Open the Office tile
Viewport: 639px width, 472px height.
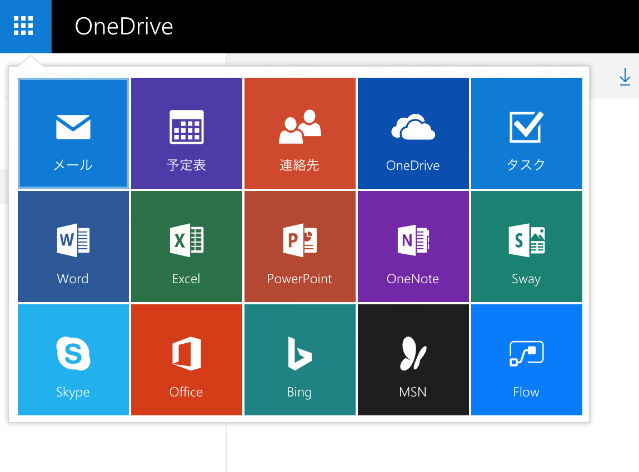tap(187, 360)
